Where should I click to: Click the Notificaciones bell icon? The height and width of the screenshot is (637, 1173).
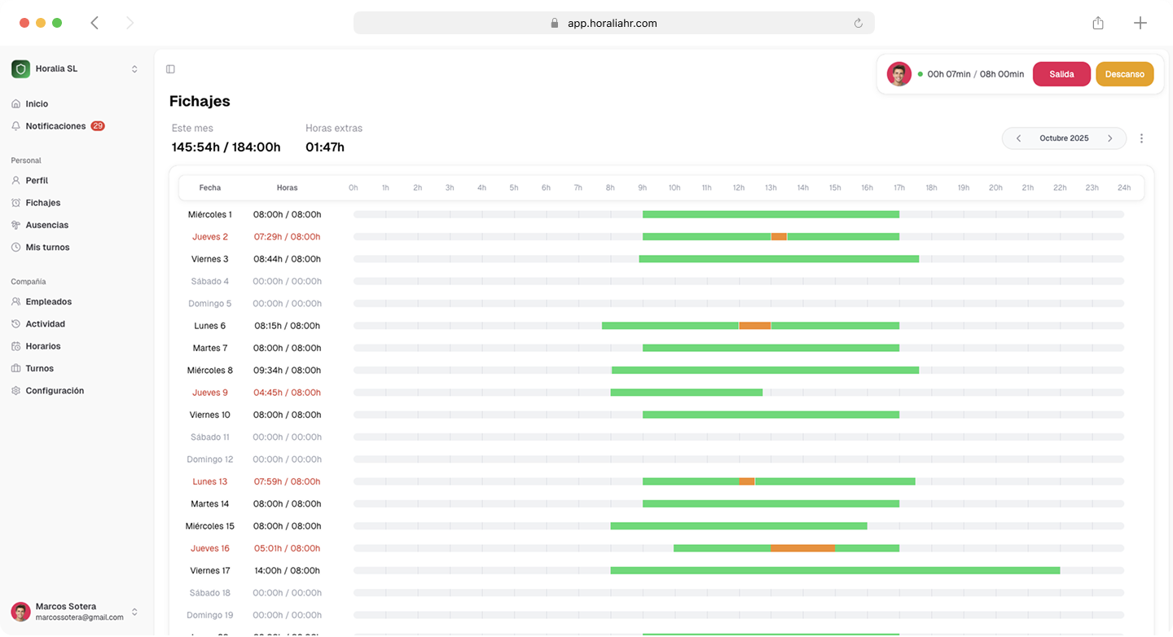(16, 126)
